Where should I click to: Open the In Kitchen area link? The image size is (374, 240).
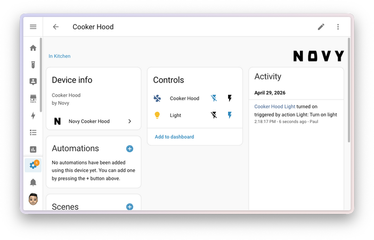pyautogui.click(x=60, y=56)
